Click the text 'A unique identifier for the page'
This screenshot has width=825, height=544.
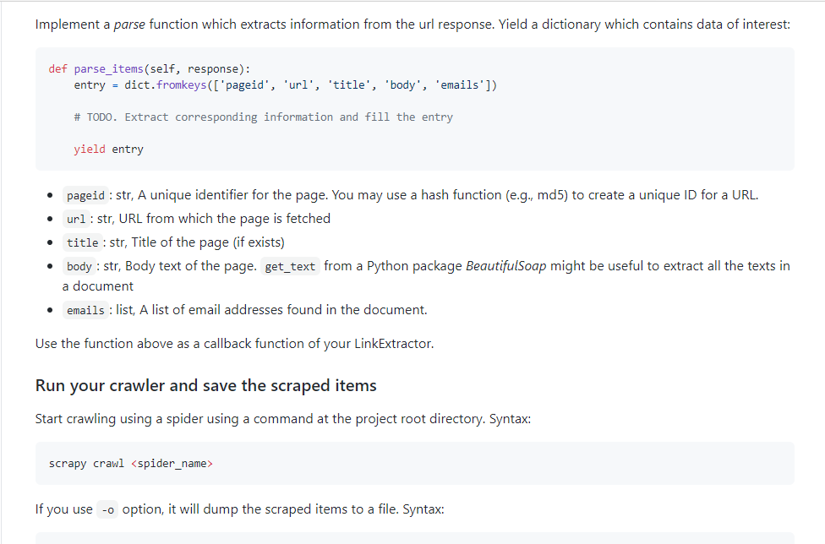click(233, 195)
